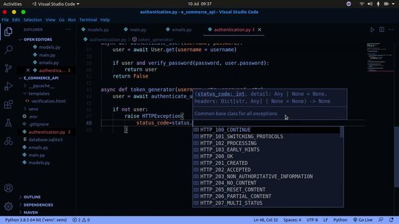Click the Go Live server button

[363, 220]
